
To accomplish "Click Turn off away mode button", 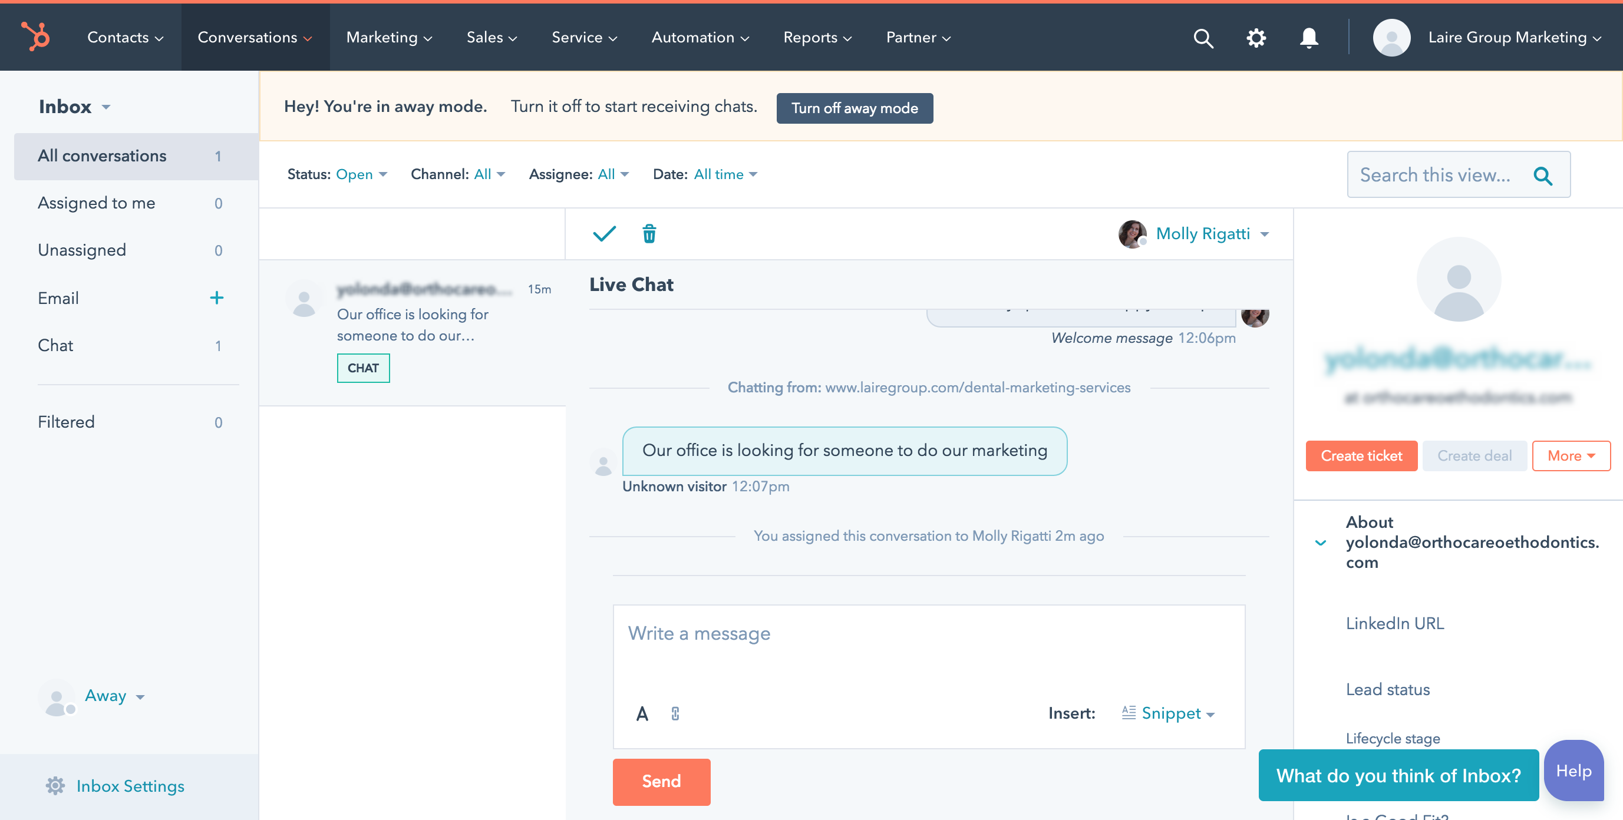I will [x=855, y=108].
